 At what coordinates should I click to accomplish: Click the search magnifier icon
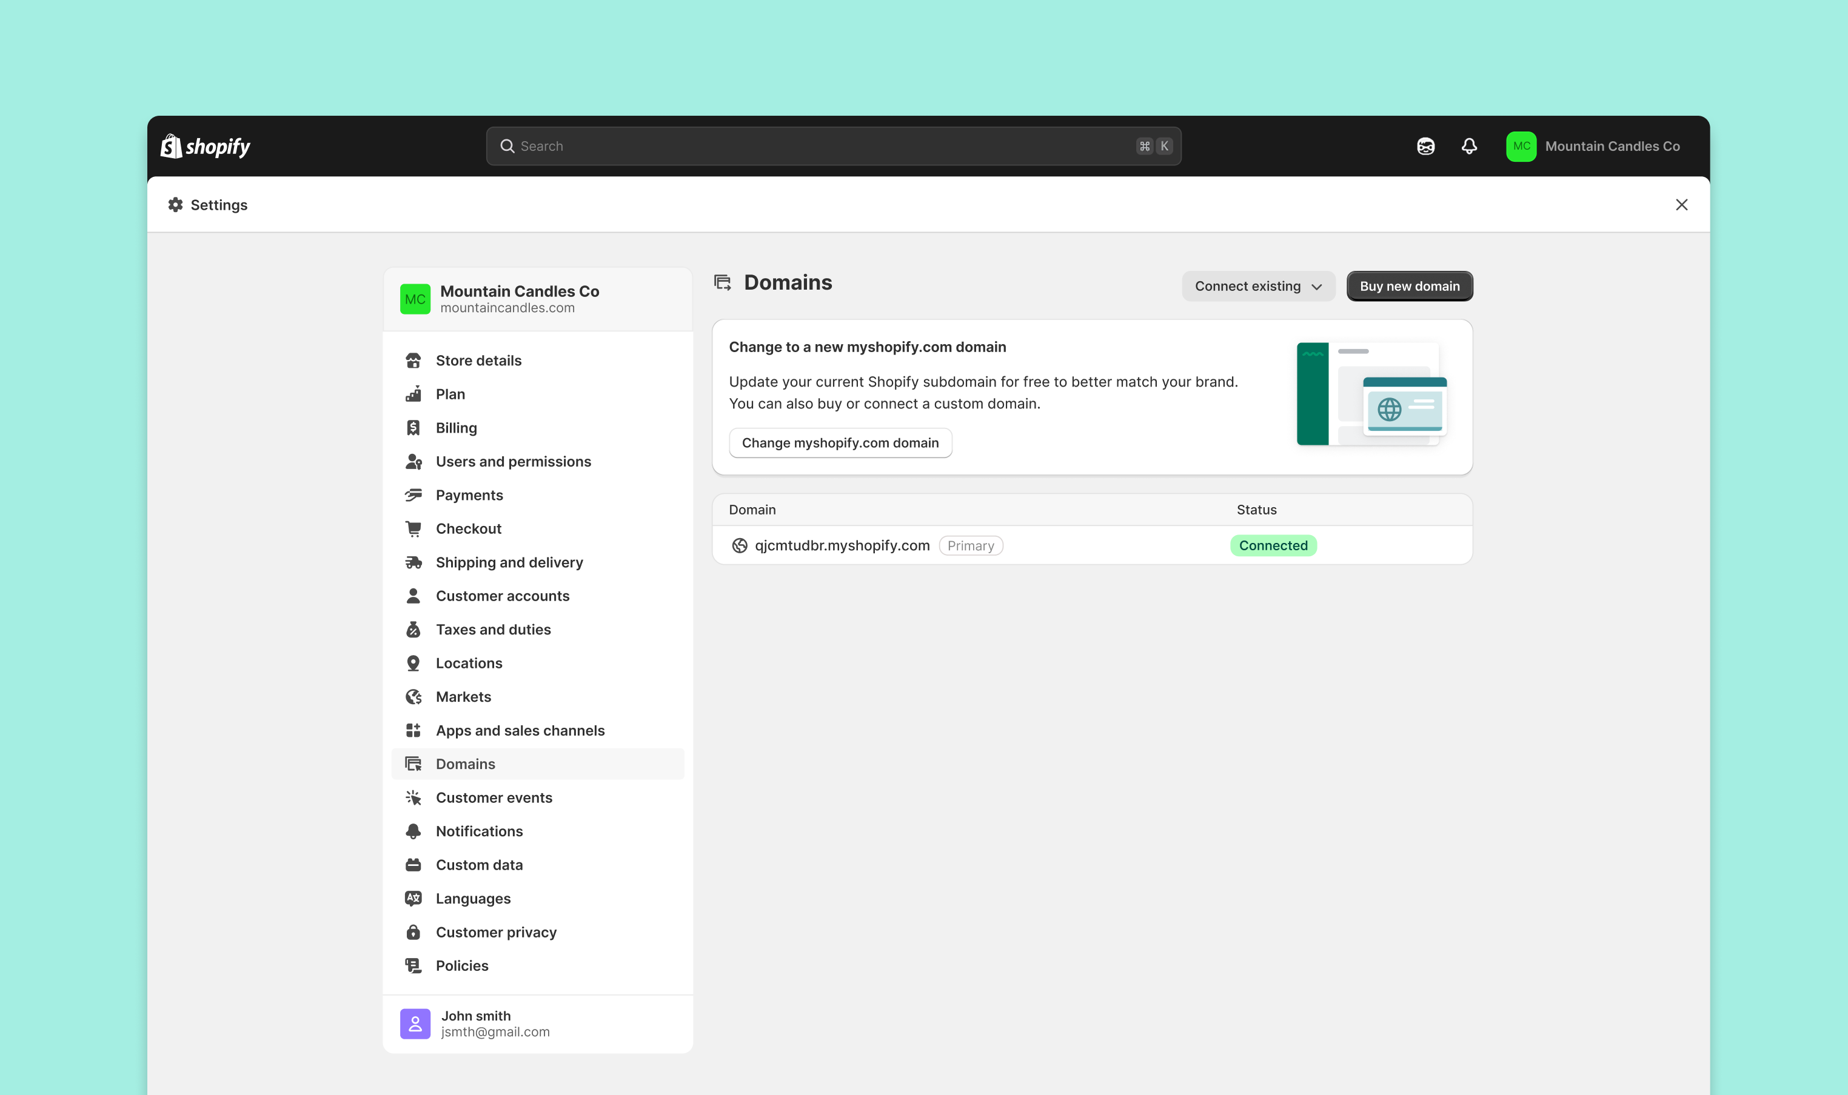point(507,146)
